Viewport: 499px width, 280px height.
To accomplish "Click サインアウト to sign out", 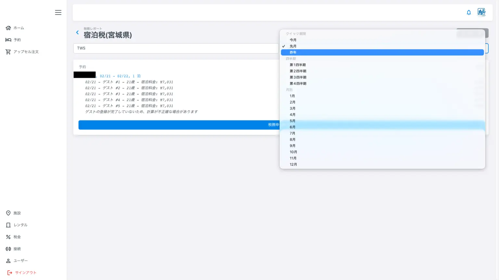I will tap(22, 273).
